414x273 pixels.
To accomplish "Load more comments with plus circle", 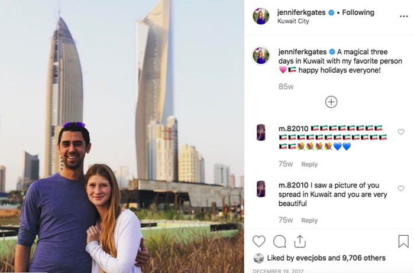I will [x=331, y=102].
